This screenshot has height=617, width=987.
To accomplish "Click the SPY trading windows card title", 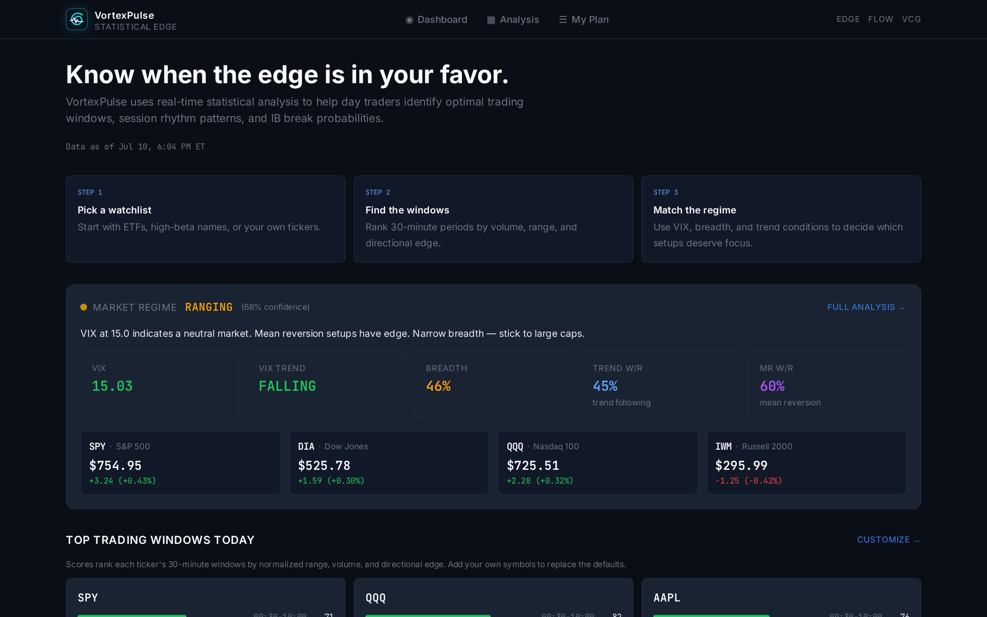I will pyautogui.click(x=88, y=598).
